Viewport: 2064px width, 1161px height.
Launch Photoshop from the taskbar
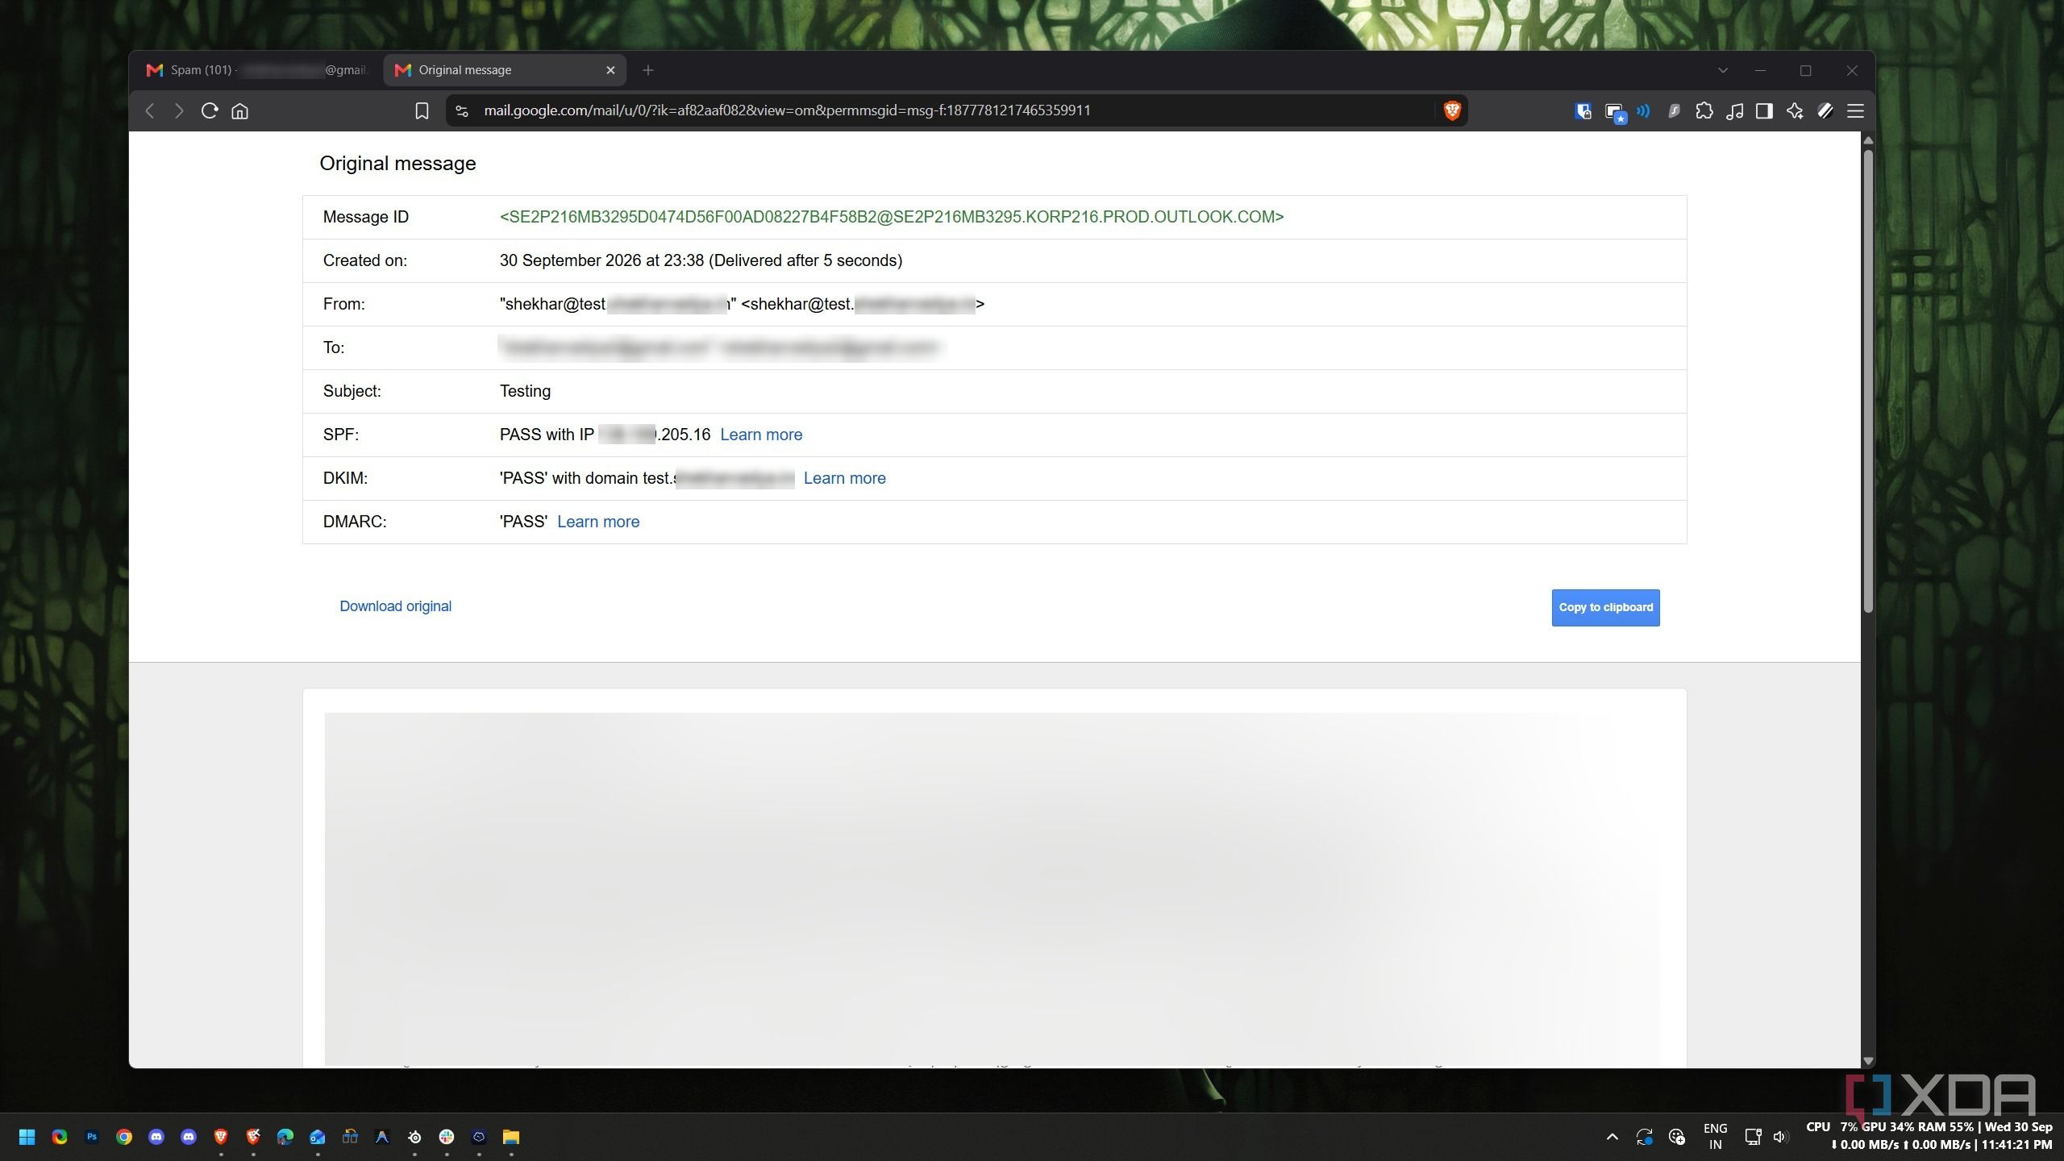coord(92,1137)
